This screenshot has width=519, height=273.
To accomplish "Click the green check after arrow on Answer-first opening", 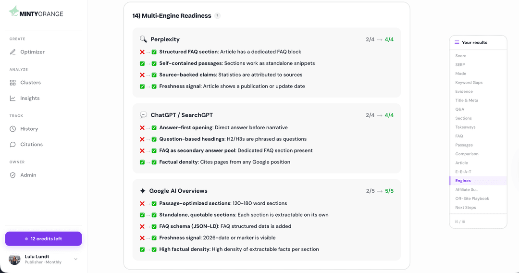I will [x=154, y=128].
